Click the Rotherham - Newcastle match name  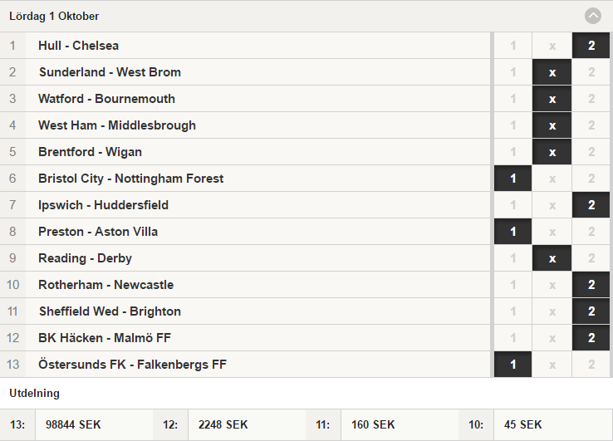(106, 285)
